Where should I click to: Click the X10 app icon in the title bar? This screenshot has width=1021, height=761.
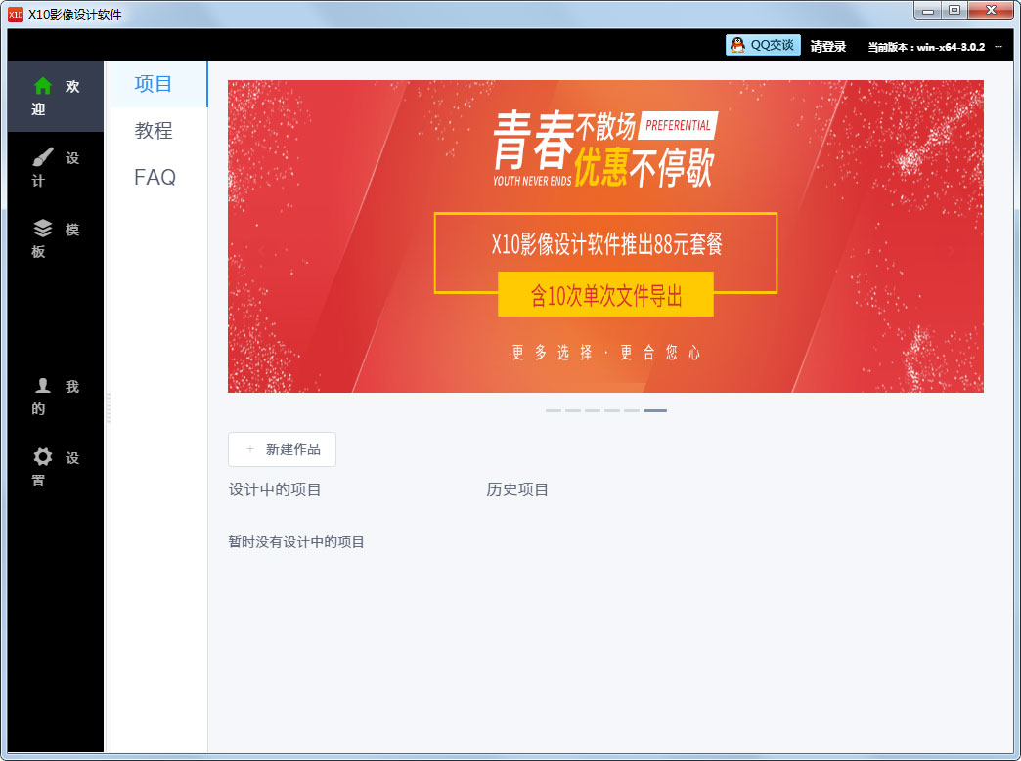pyautogui.click(x=15, y=15)
